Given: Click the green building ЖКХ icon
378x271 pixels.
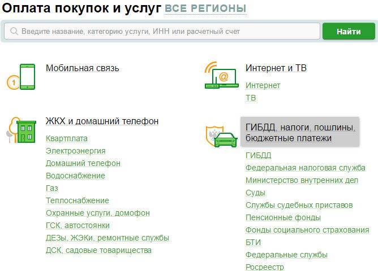Looking at the screenshot, I should 21,130.
